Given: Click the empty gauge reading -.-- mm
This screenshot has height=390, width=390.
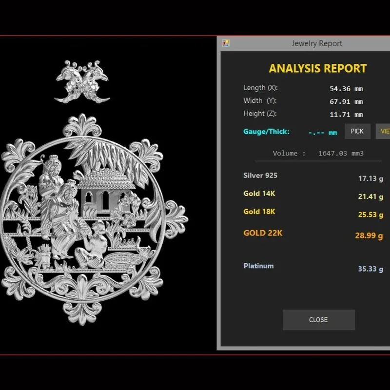Looking at the screenshot, I should (x=323, y=133).
